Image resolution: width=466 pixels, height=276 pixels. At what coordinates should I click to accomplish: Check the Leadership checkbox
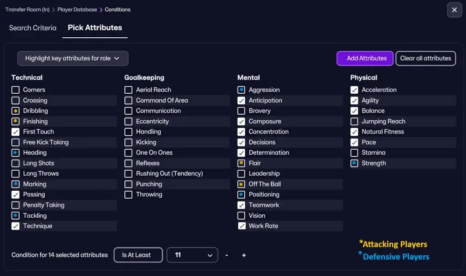pyautogui.click(x=241, y=174)
